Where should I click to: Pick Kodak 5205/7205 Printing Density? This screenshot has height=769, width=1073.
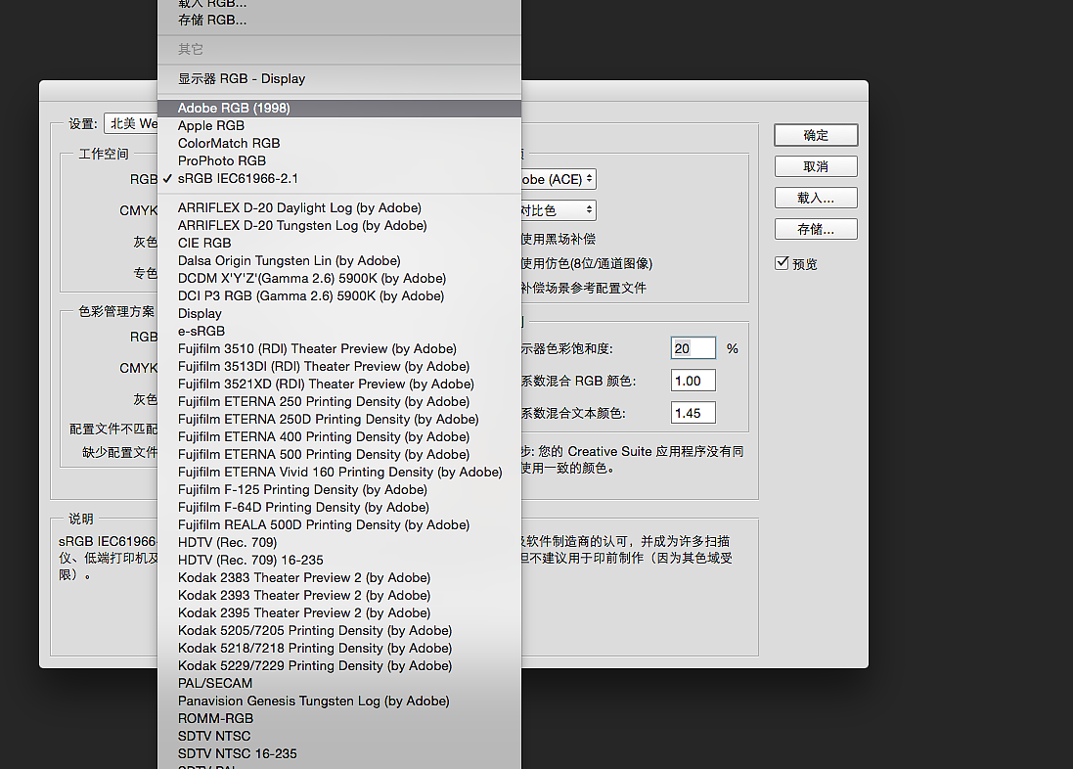[338, 631]
